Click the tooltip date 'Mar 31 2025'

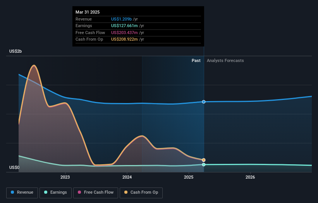coord(88,12)
